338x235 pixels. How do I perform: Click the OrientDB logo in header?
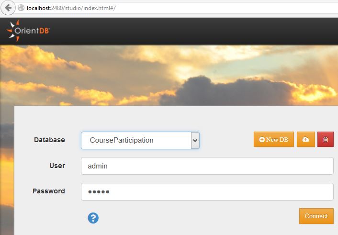(x=28, y=31)
